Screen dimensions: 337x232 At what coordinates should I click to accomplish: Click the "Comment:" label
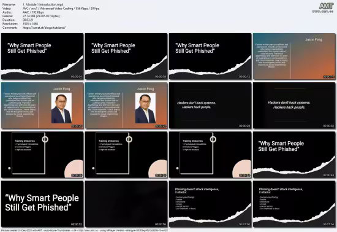tap(10, 28)
